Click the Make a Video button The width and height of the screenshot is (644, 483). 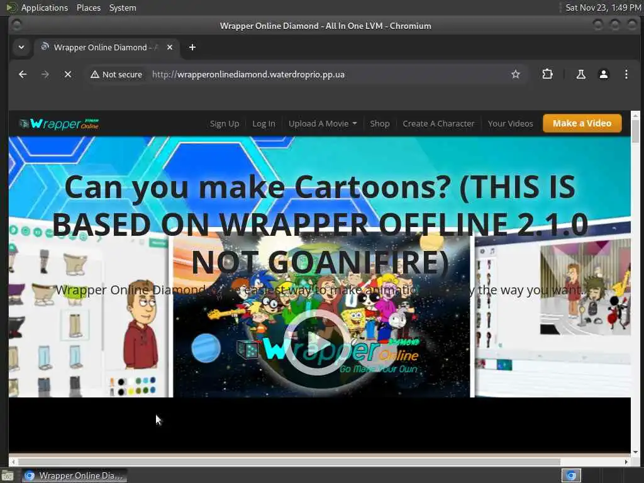(582, 123)
